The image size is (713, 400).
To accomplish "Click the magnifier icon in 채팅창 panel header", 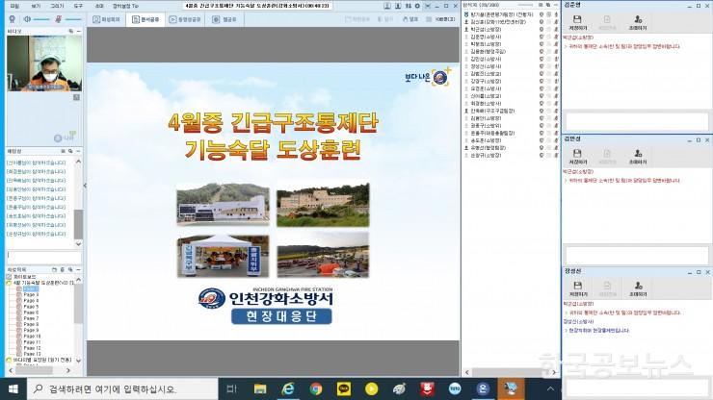I will [x=70, y=151].
